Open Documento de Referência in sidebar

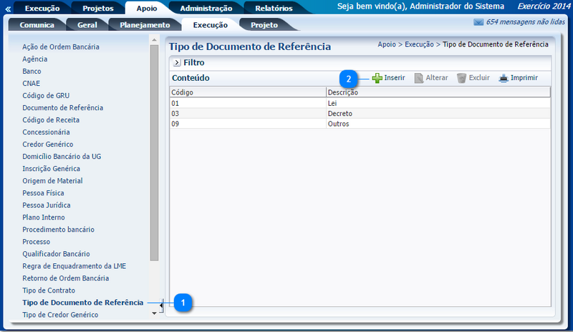tap(63, 107)
